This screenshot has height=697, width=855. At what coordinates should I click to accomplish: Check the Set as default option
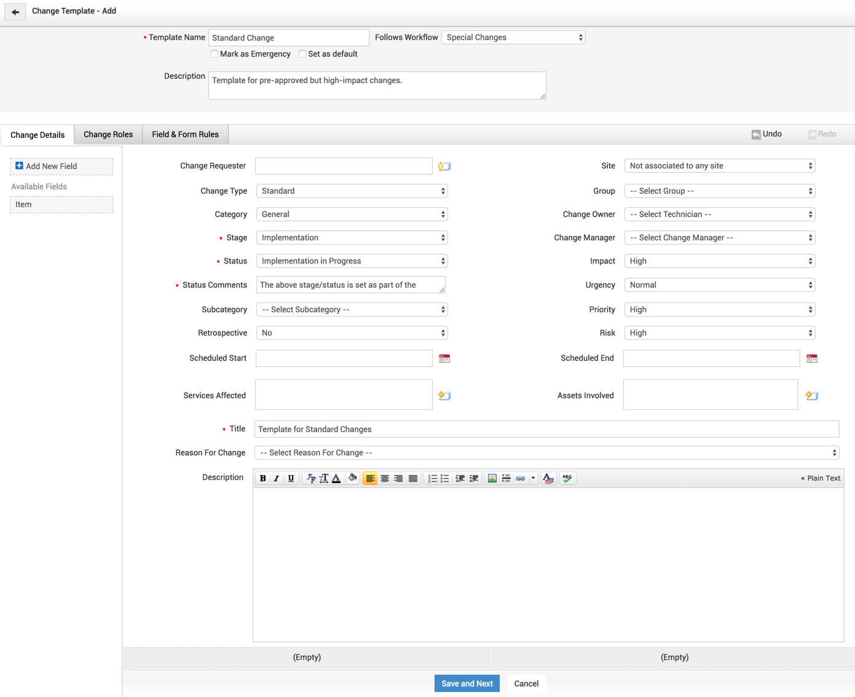(302, 54)
